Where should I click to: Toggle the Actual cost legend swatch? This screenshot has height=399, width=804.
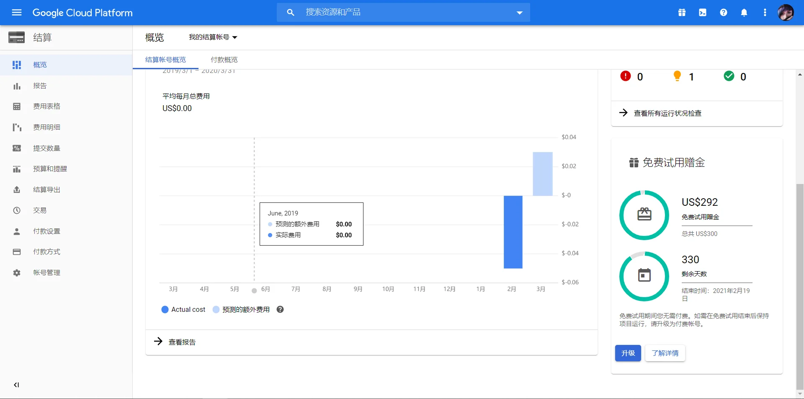point(165,309)
